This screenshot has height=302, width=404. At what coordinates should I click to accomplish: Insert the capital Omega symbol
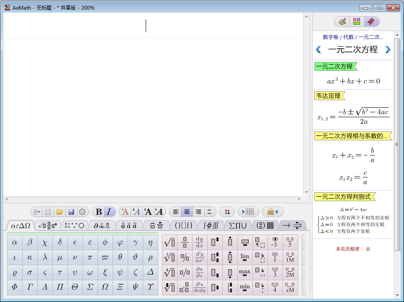tap(105, 288)
